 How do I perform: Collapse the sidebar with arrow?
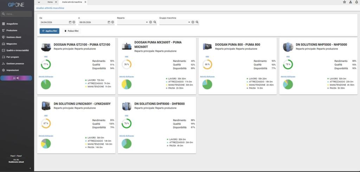click(x=30, y=169)
